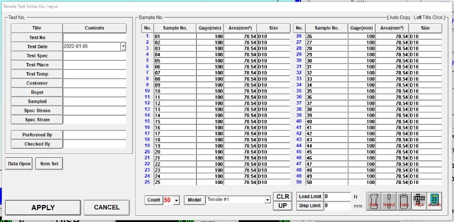The height and width of the screenshot is (222, 454).
Task: Click the Count value 50
Action: click(167, 200)
